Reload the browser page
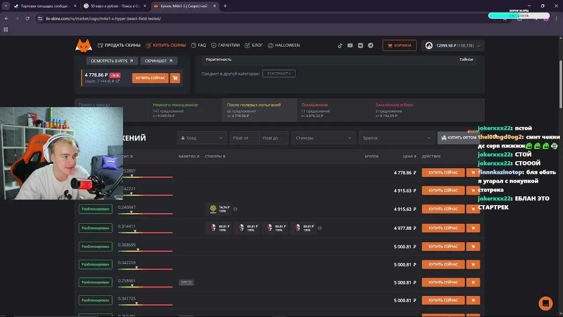The image size is (563, 317). [27, 18]
